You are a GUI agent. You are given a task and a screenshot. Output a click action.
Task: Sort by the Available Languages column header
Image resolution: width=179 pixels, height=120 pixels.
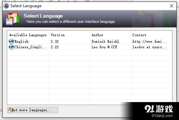pos(28,35)
